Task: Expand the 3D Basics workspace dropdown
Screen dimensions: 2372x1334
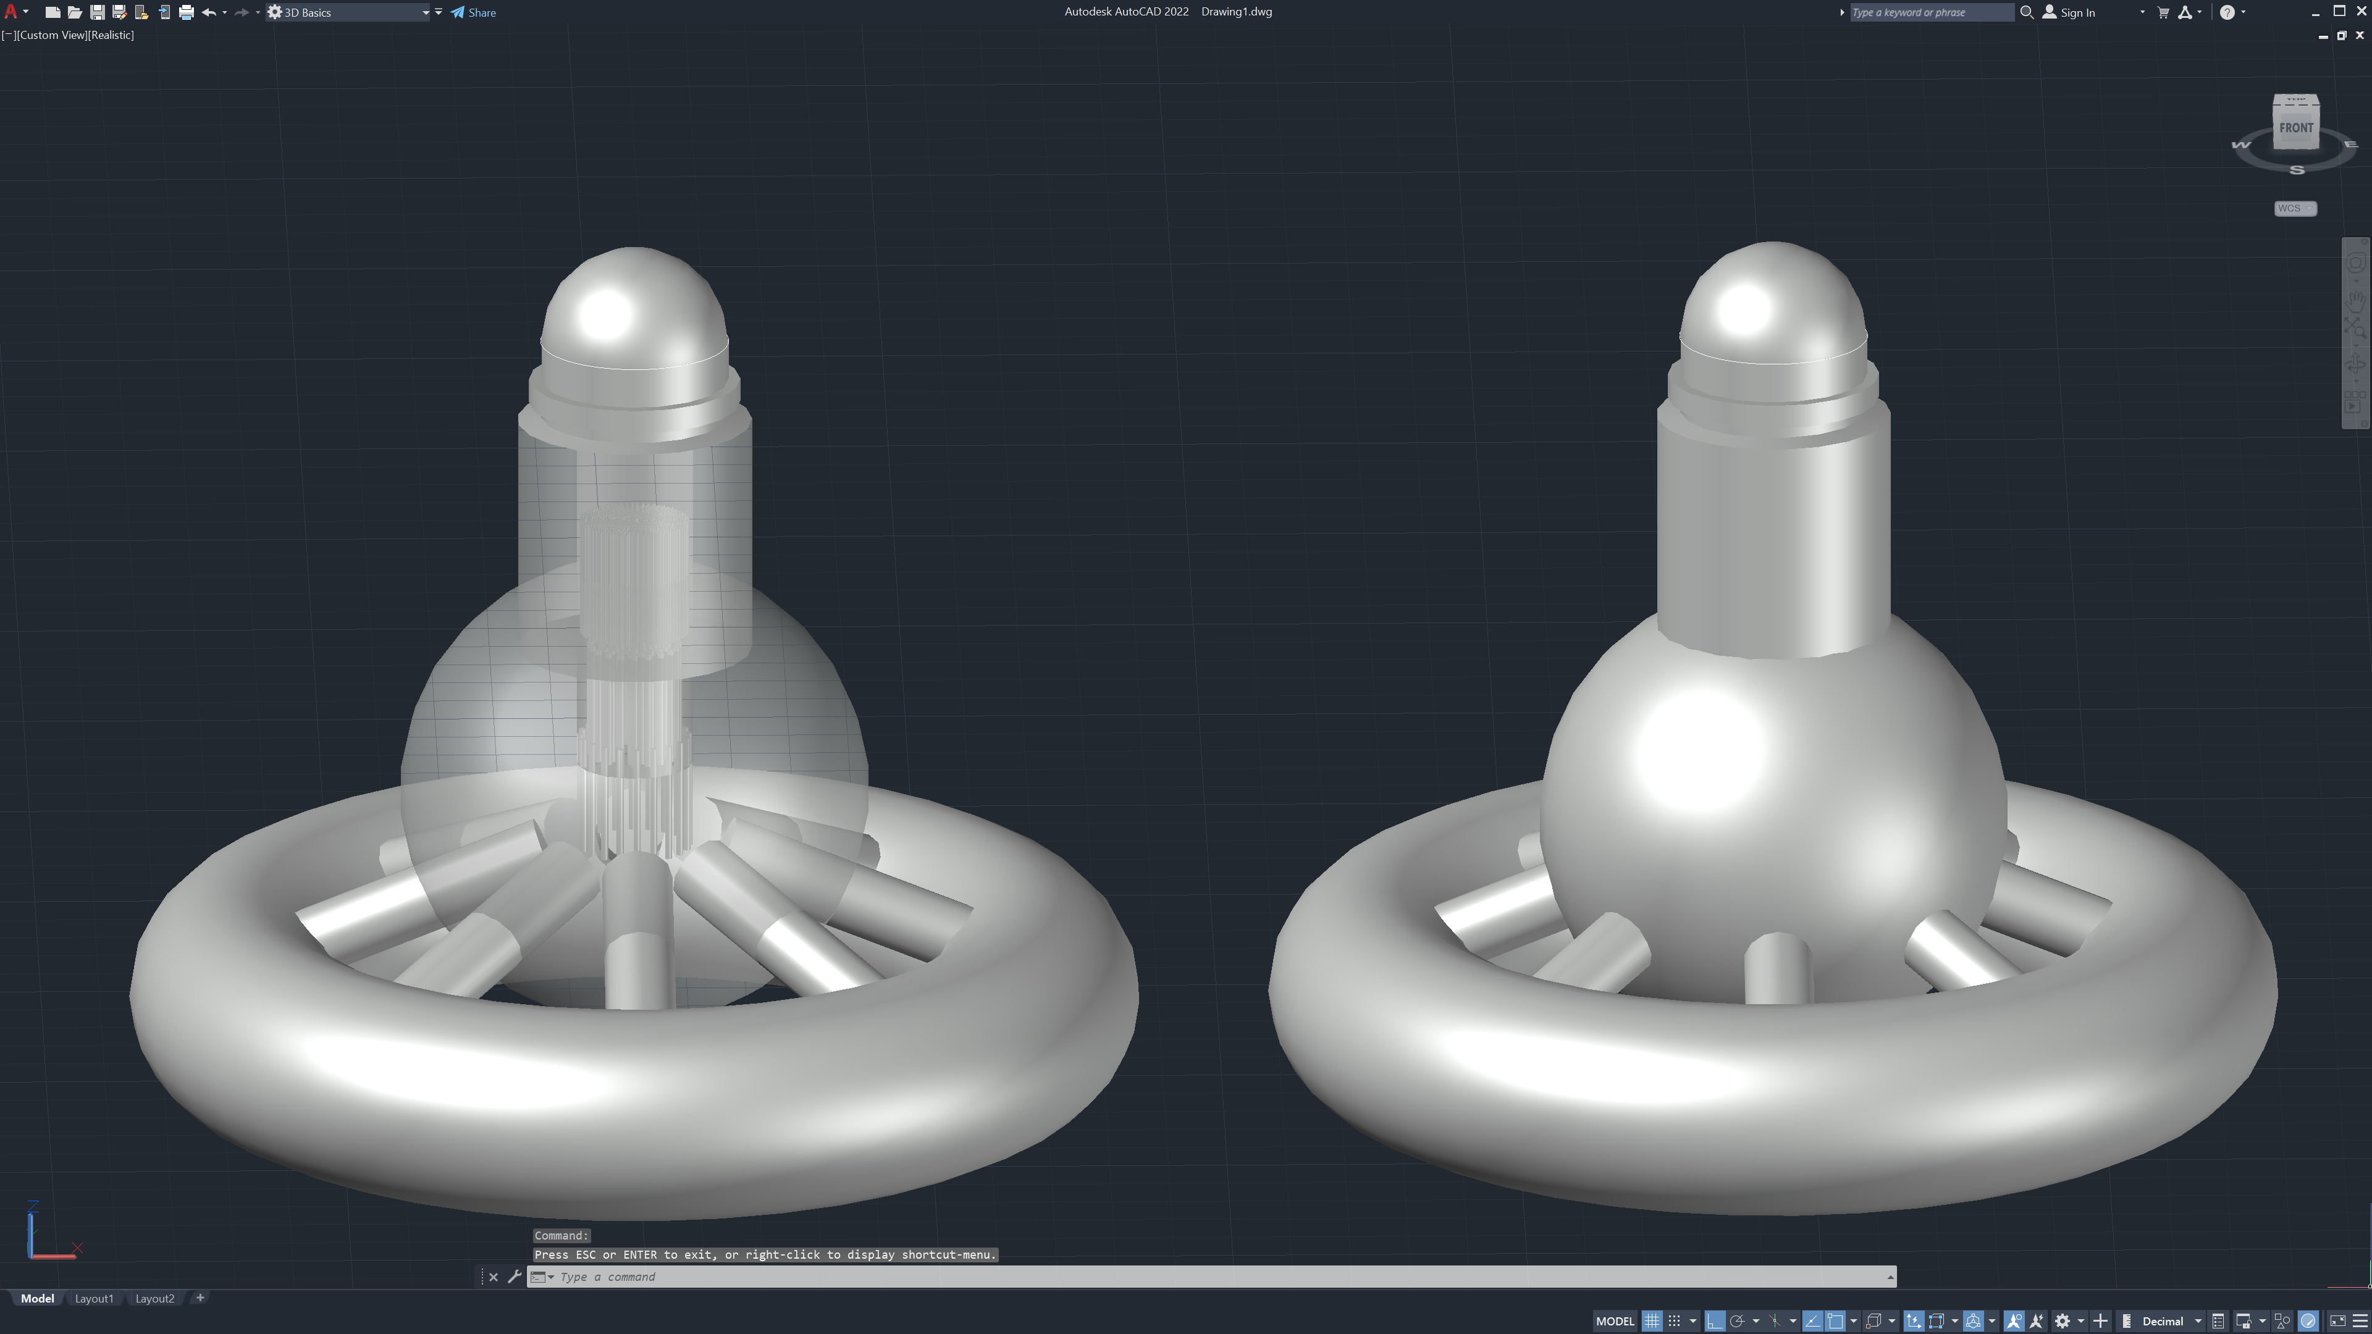Action: tap(426, 12)
